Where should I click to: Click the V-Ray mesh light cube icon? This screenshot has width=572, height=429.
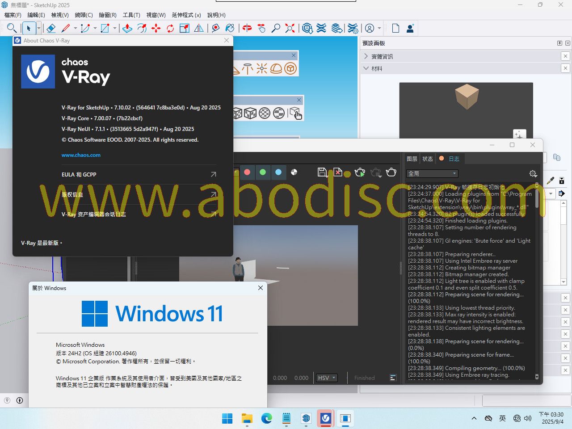point(290,69)
